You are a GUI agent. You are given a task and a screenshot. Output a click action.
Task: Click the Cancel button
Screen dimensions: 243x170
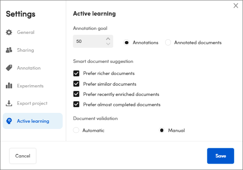[23, 156]
